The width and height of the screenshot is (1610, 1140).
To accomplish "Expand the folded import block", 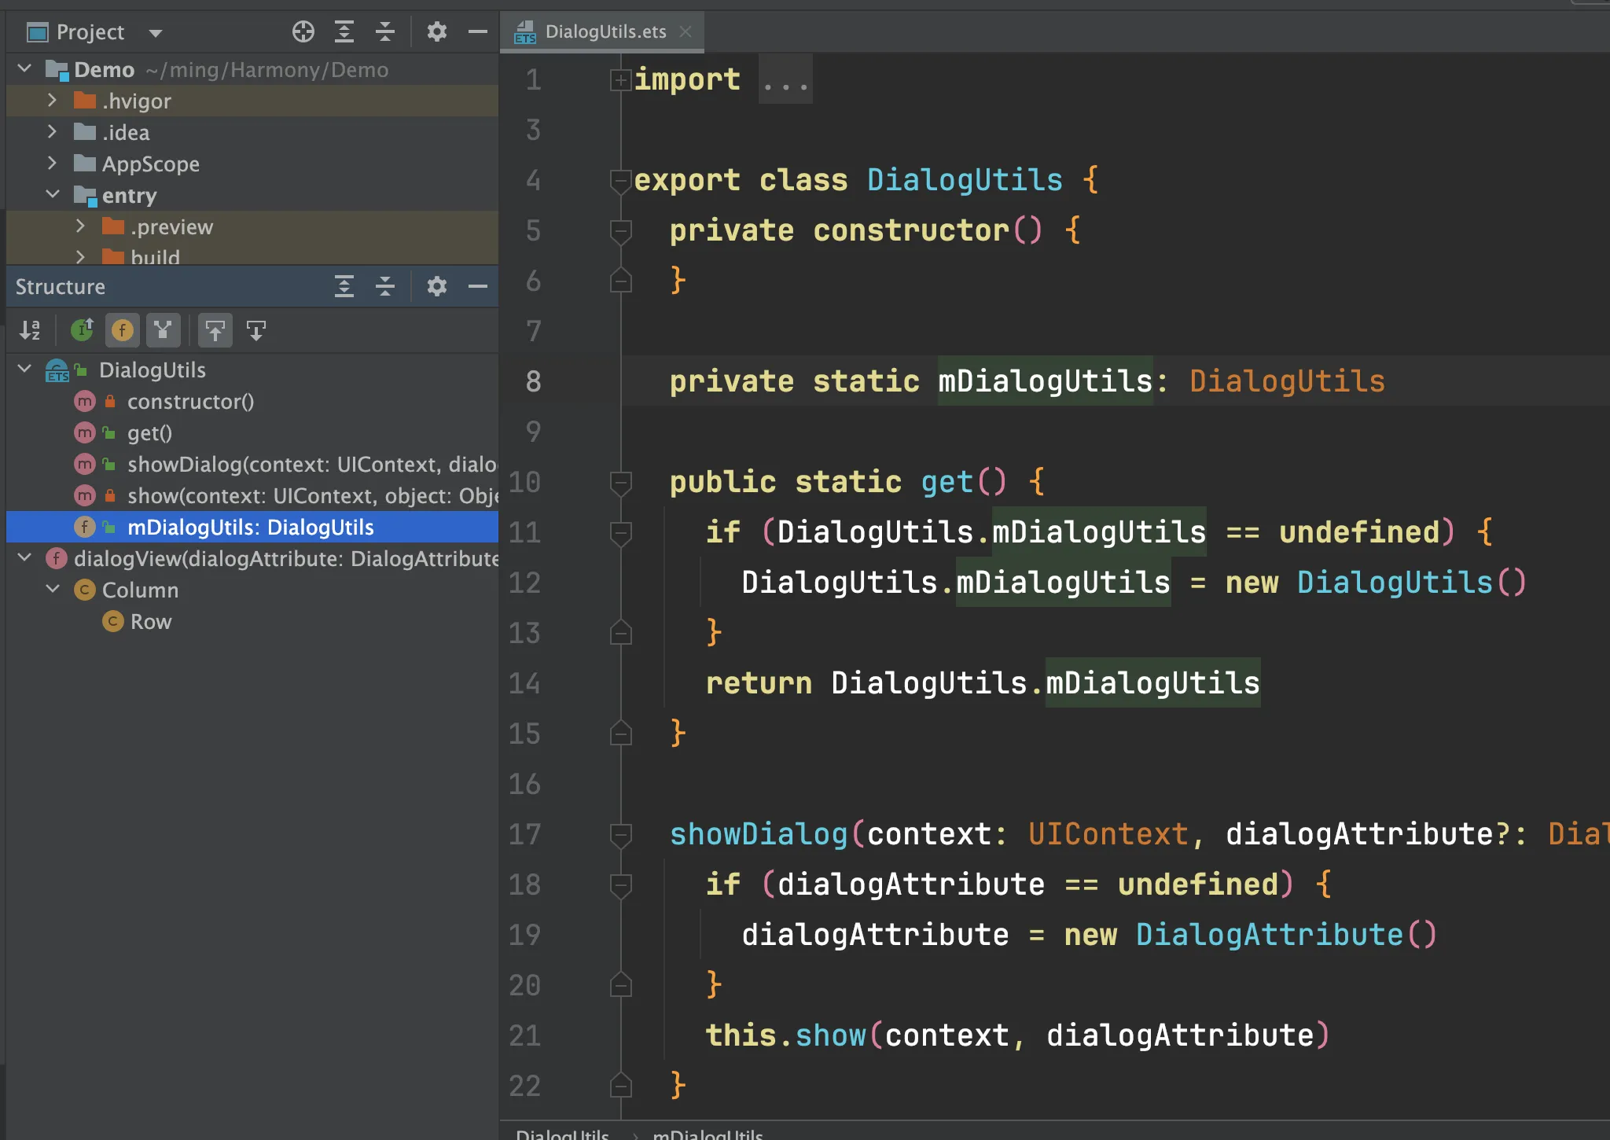I will point(620,79).
